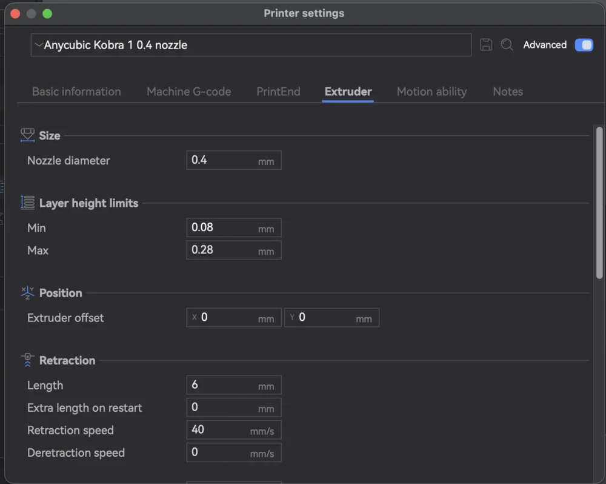
Task: Edit Extra length on restart field
Action: pos(234,408)
